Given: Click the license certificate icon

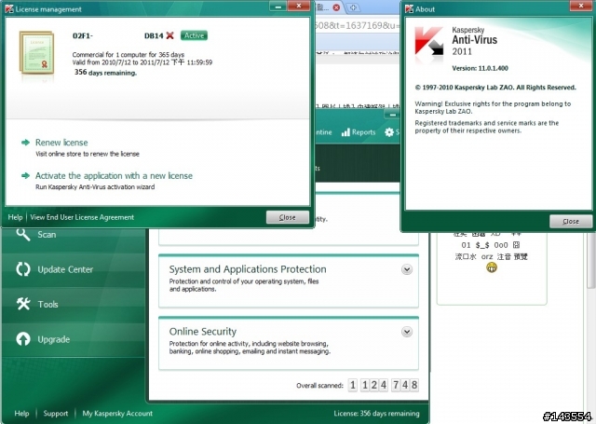Looking at the screenshot, I should 37,53.
